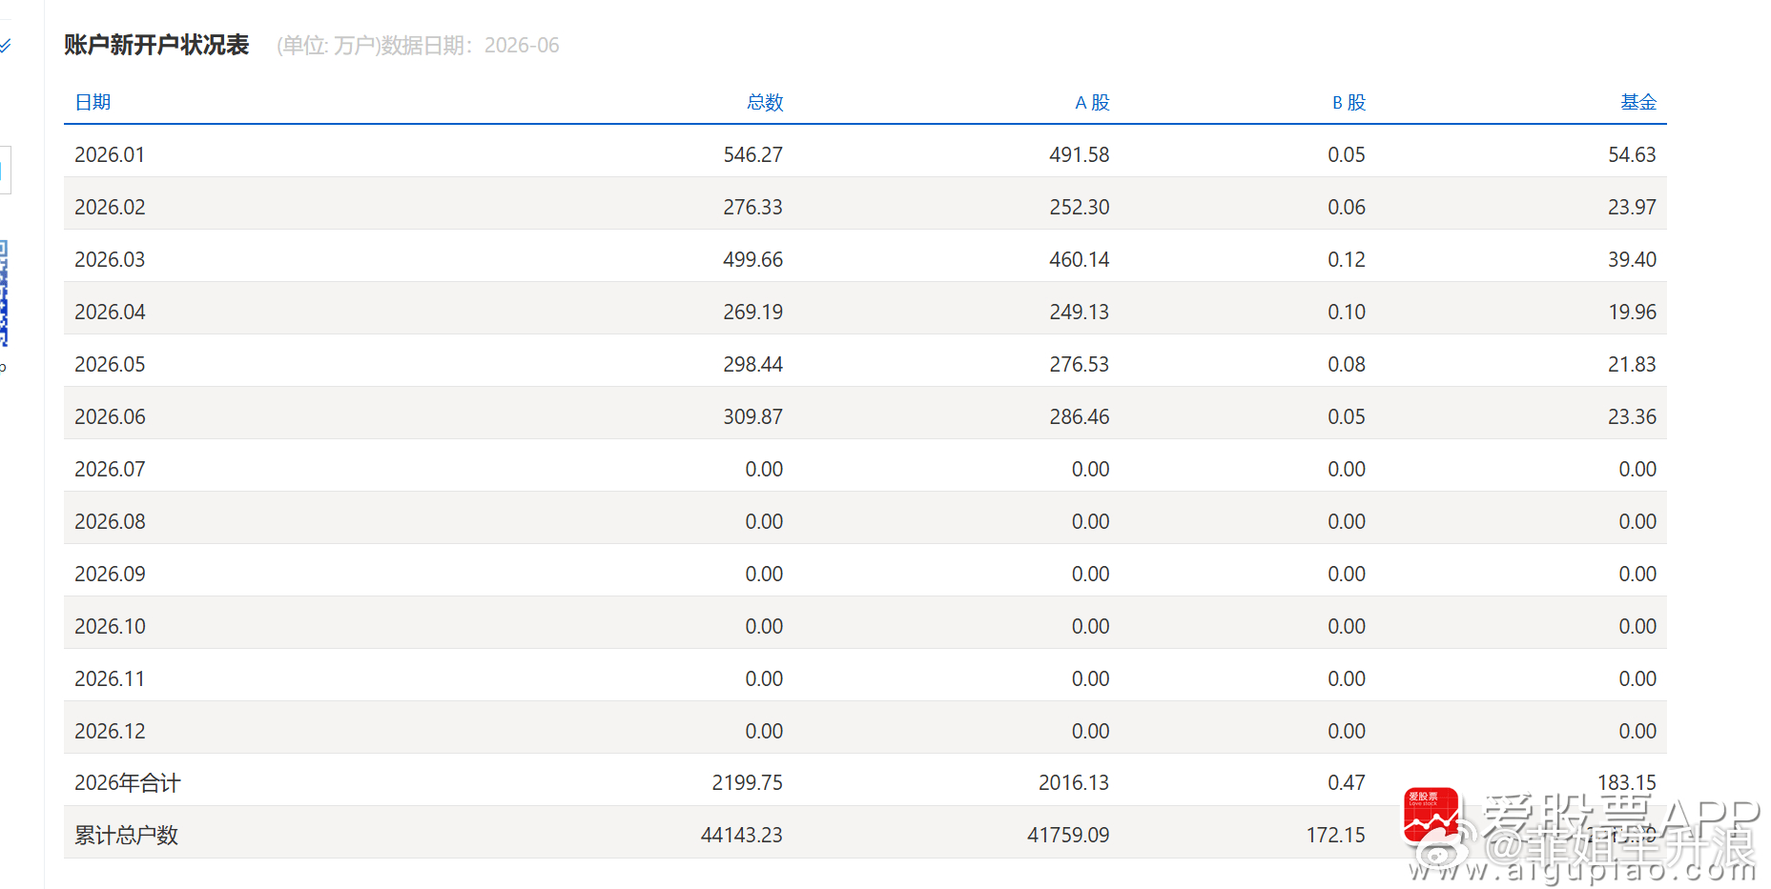Click total value 499.66

752,259
